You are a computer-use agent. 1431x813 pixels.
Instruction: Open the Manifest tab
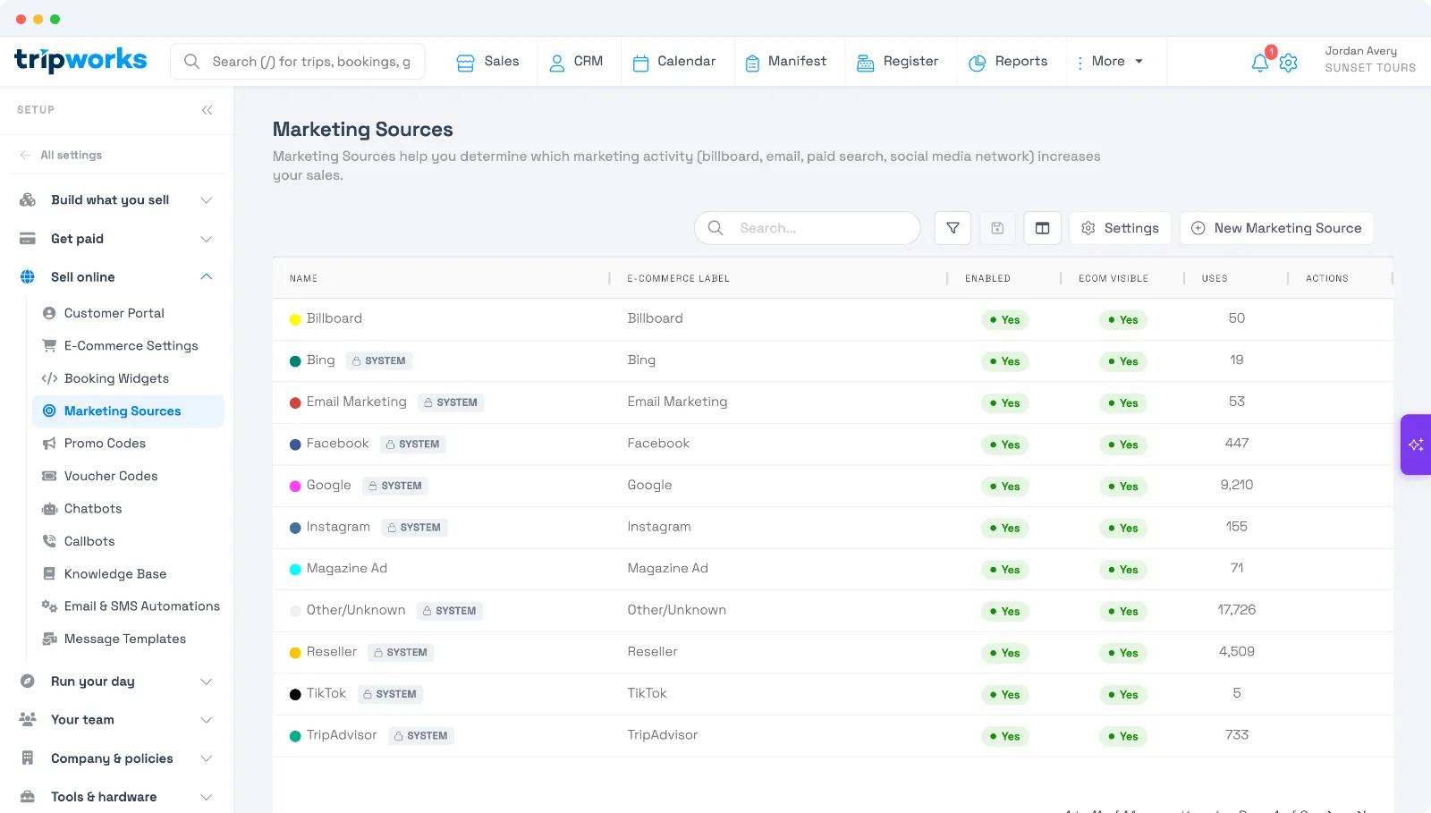[x=785, y=62]
